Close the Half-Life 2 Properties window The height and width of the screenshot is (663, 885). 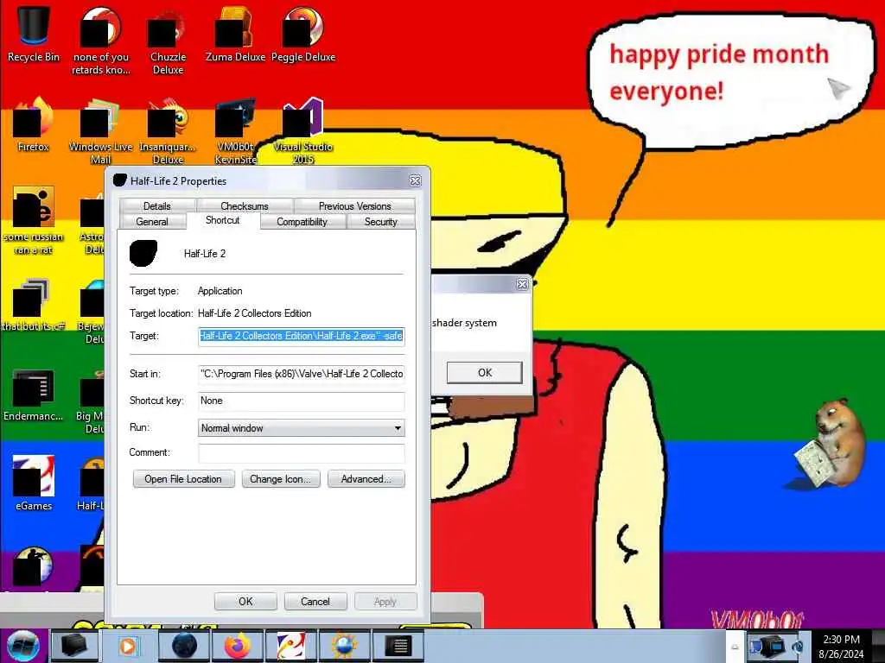click(415, 181)
